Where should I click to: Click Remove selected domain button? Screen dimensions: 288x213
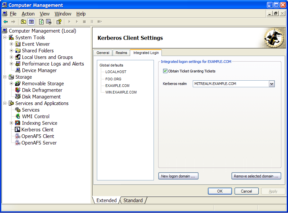tap(256, 176)
